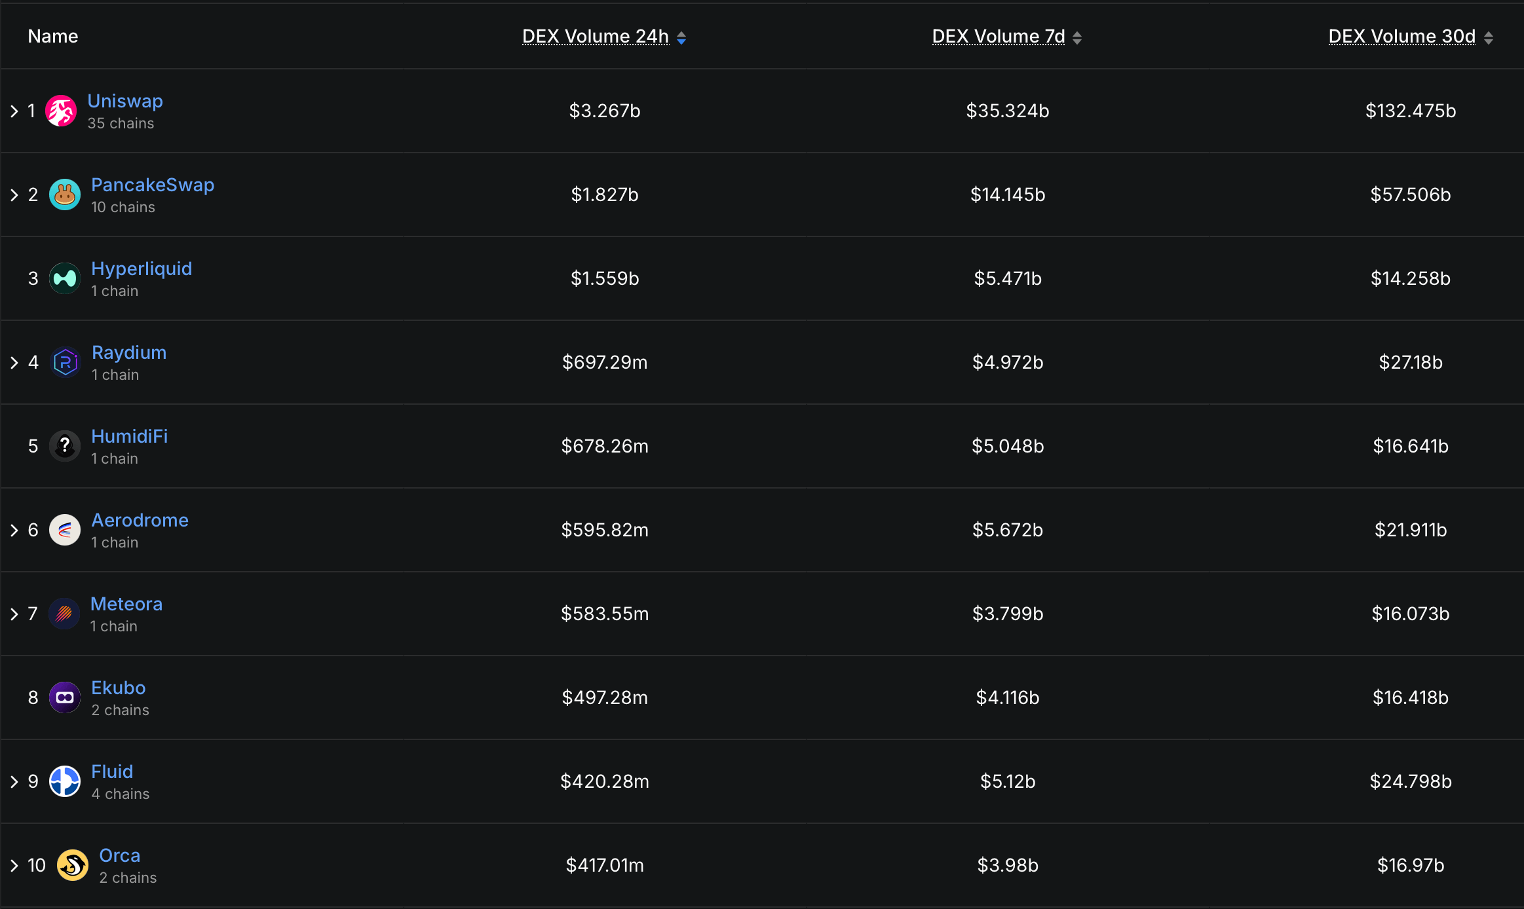Sort by DEX Volume 7d column header

998,37
